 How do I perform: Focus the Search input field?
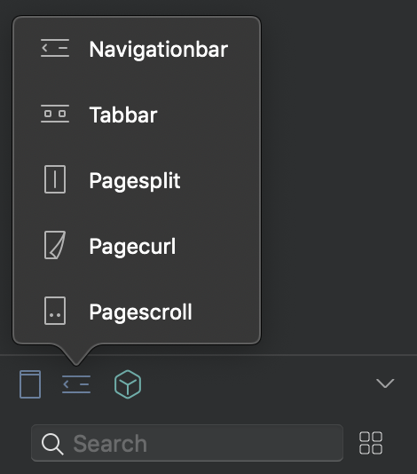coord(187,443)
